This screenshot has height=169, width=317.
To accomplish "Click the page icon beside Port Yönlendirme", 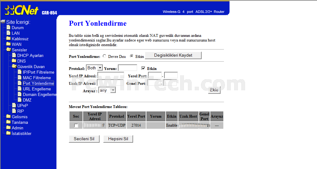I will (20, 83).
